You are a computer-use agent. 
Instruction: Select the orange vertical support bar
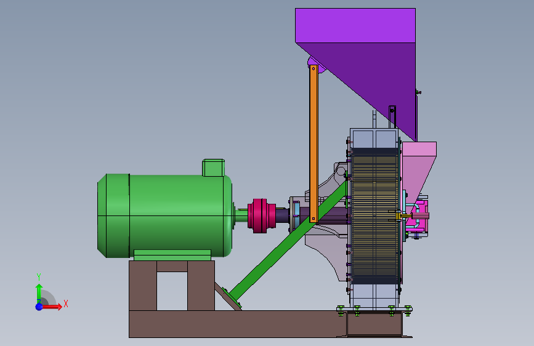(x=314, y=143)
